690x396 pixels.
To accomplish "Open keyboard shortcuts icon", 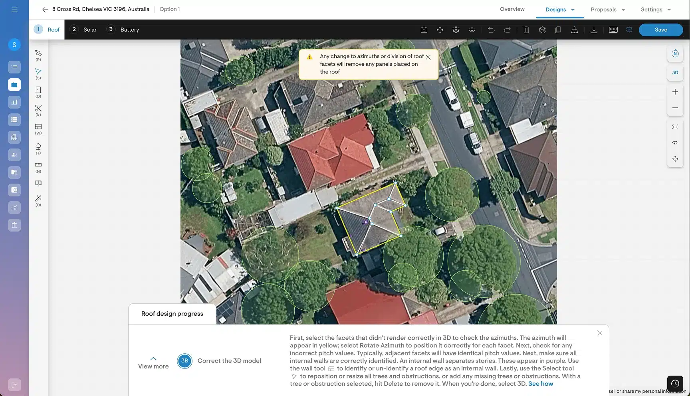I will 613,30.
